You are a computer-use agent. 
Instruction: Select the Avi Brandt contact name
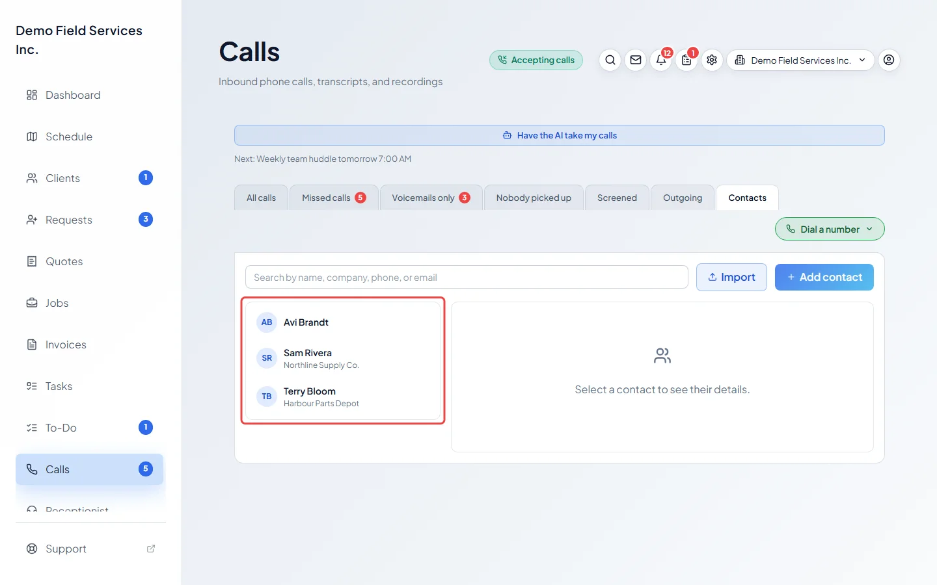306,322
